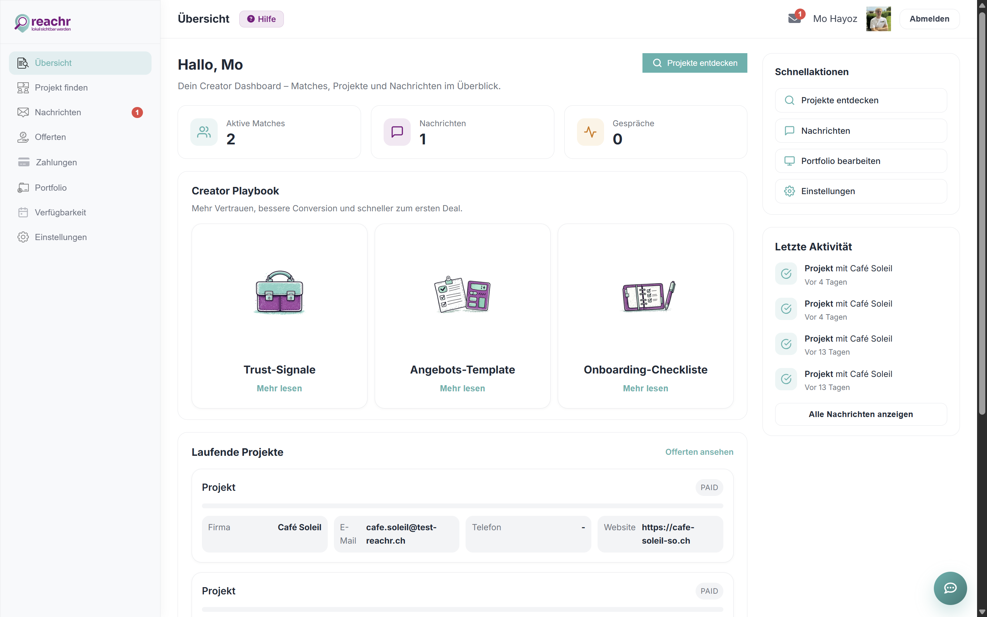Click the Abmelden button
987x617 pixels.
(929, 19)
